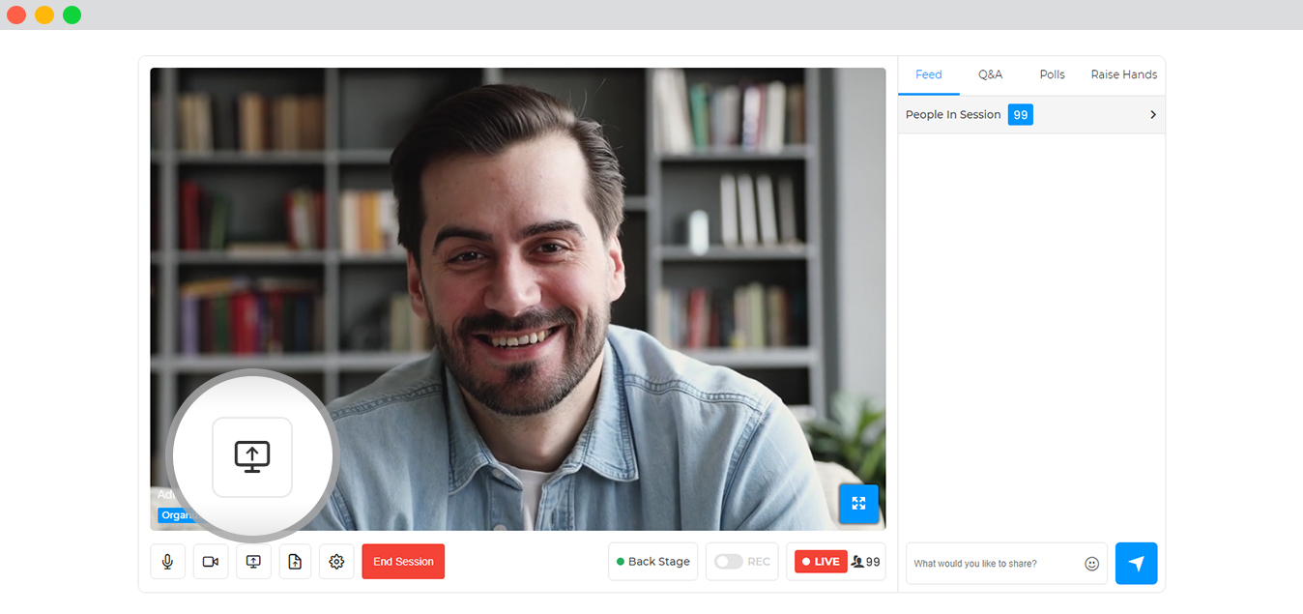1303x614 pixels.
Task: Mute the microphone in the session toolbar
Action: point(167,562)
